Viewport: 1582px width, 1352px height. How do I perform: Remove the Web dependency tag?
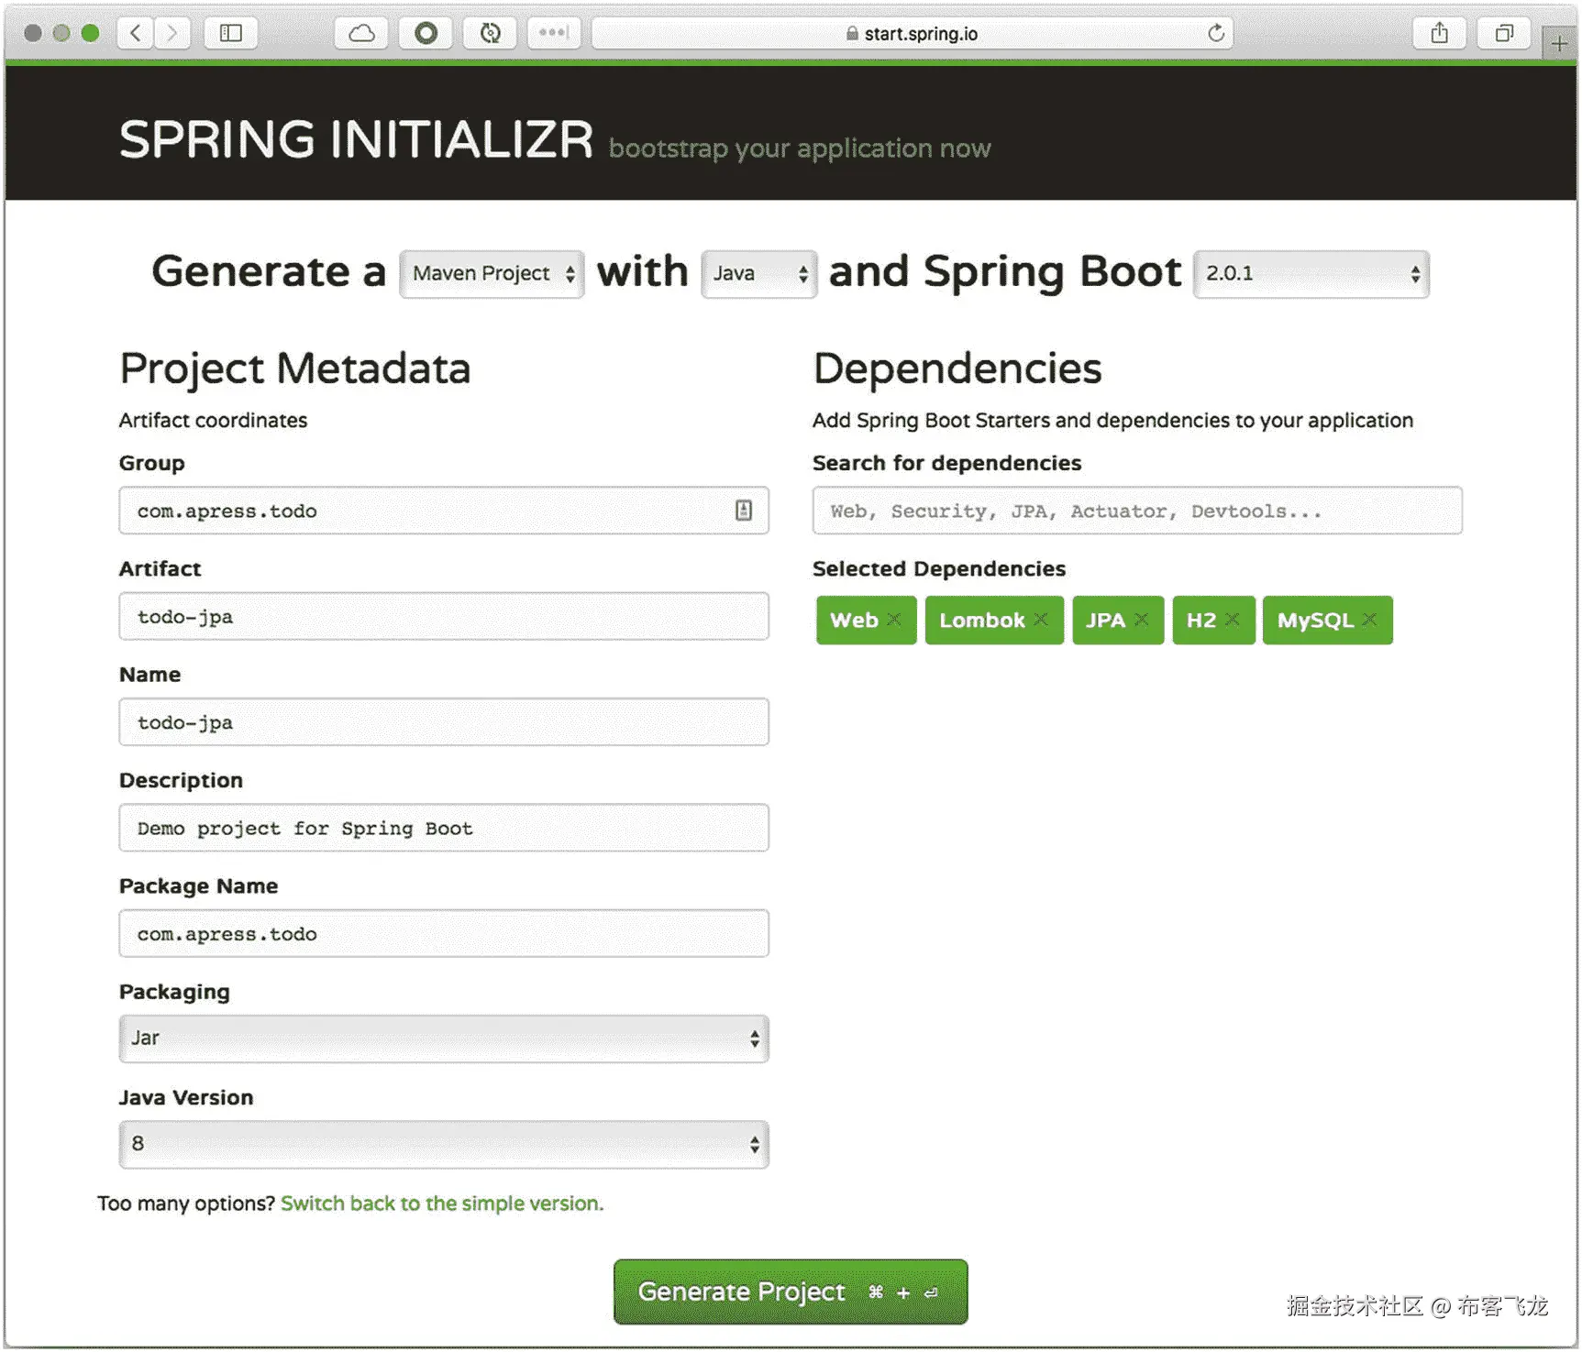[x=894, y=620]
